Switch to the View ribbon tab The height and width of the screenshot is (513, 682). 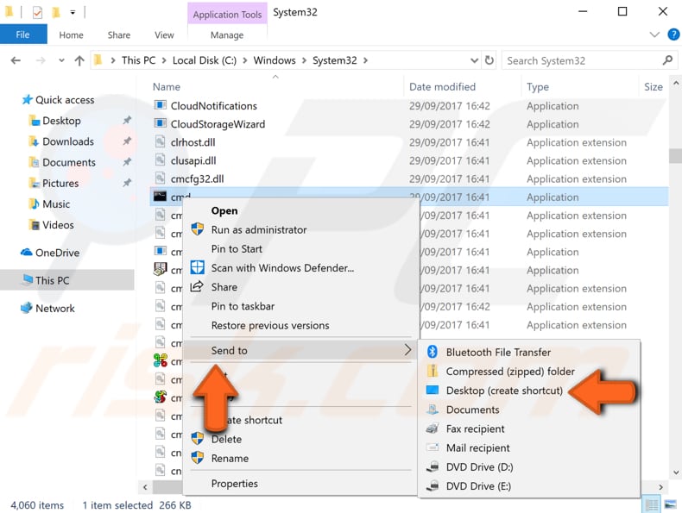(x=164, y=35)
